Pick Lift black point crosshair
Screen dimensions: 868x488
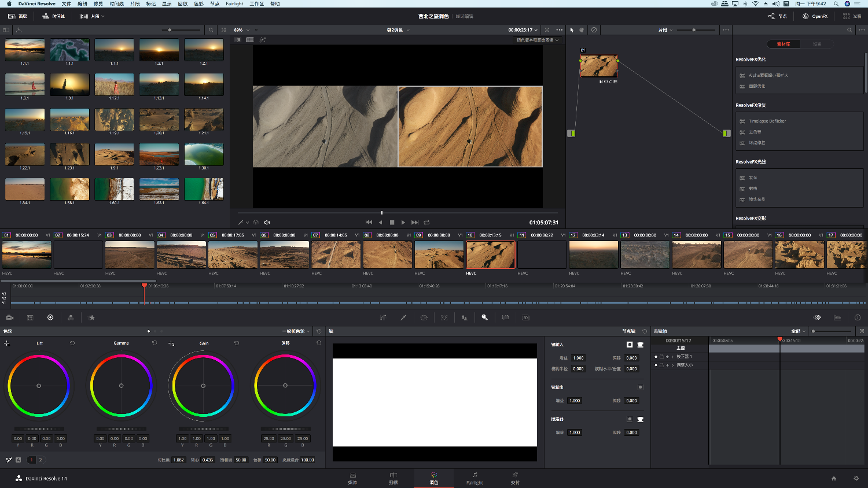(x=7, y=343)
